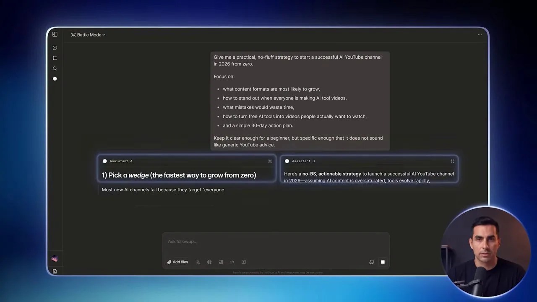Click the 'Focus on:' line
537x302 pixels.
tap(224, 76)
